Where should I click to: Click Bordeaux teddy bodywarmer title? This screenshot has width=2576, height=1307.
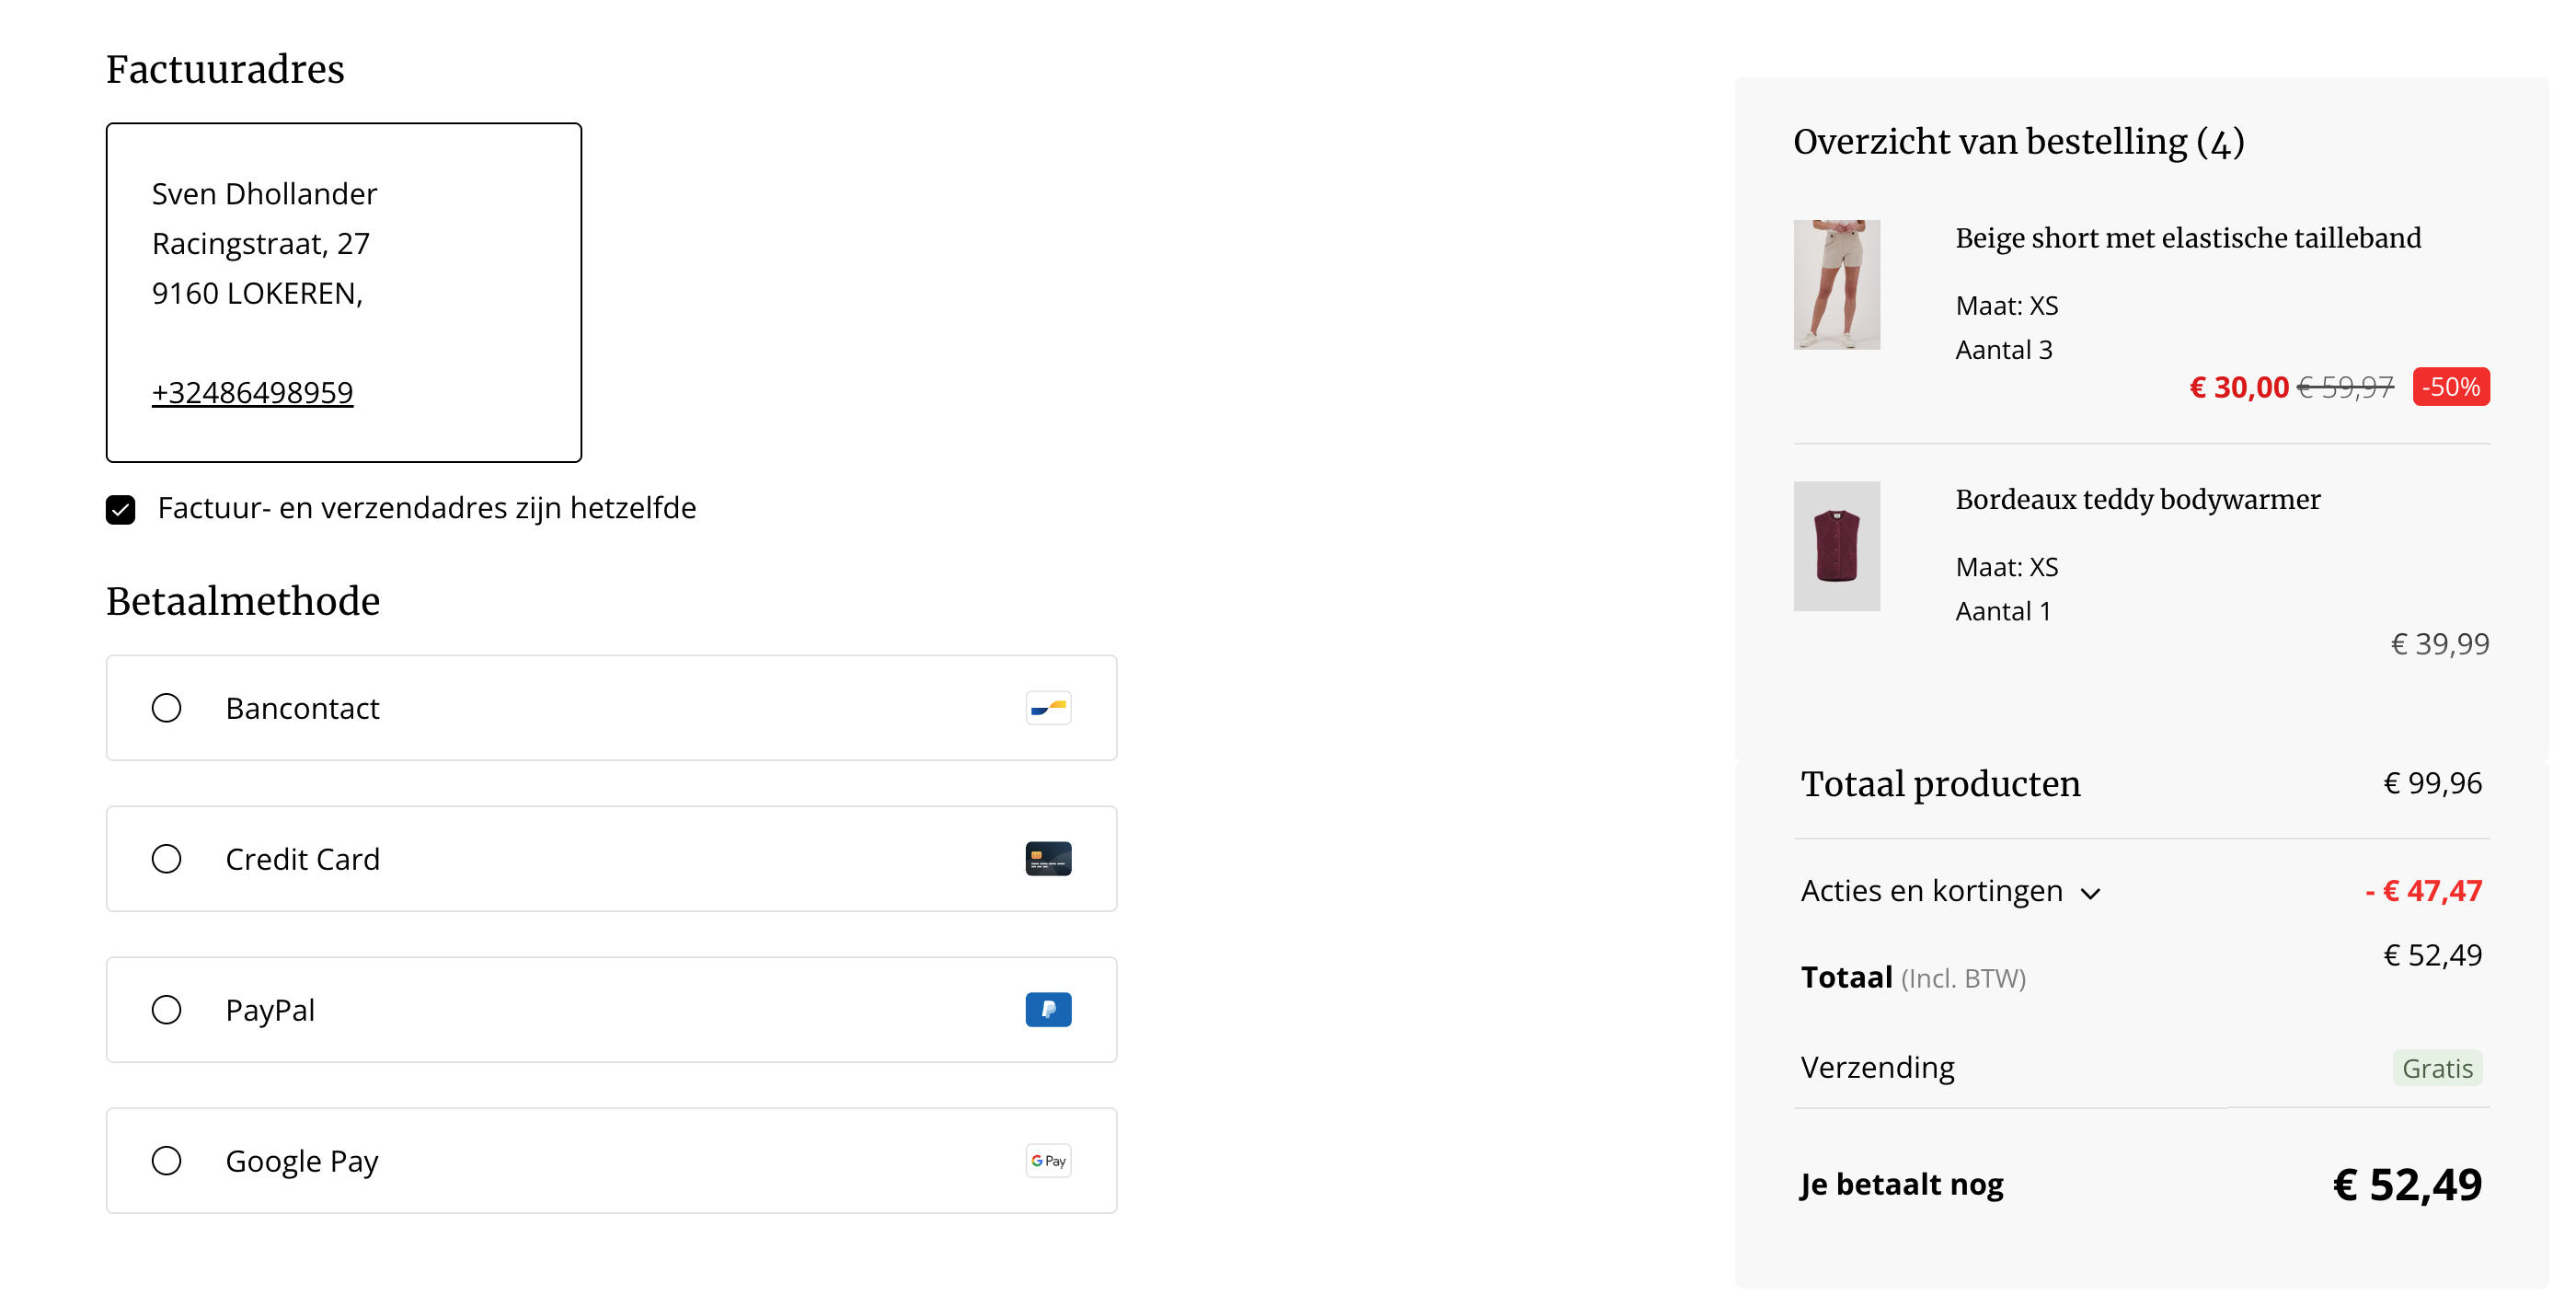tap(2137, 500)
